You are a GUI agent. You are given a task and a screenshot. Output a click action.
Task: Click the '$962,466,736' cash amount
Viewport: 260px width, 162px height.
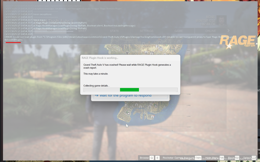pos(207,24)
